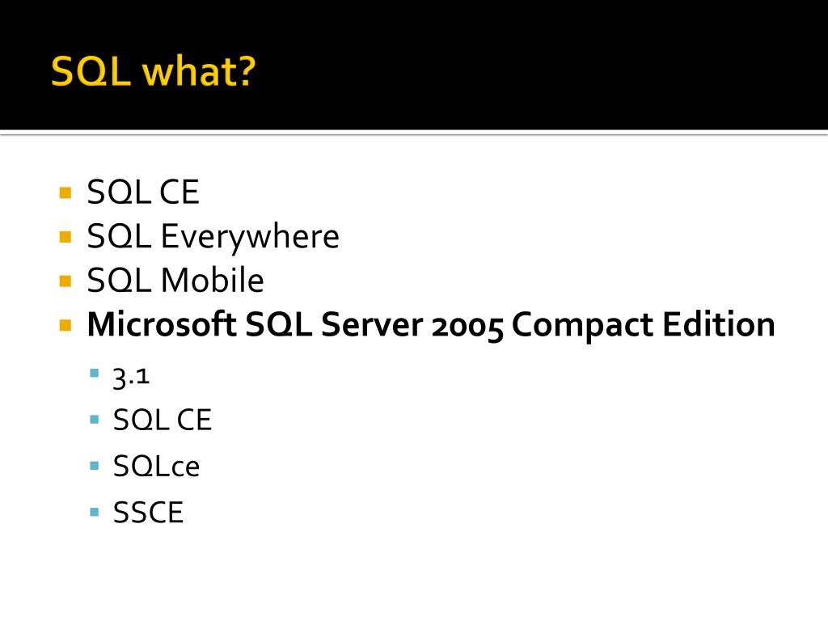Click the "SQL what?" slide title
Viewport: 828px width, 621px height.
tap(153, 71)
